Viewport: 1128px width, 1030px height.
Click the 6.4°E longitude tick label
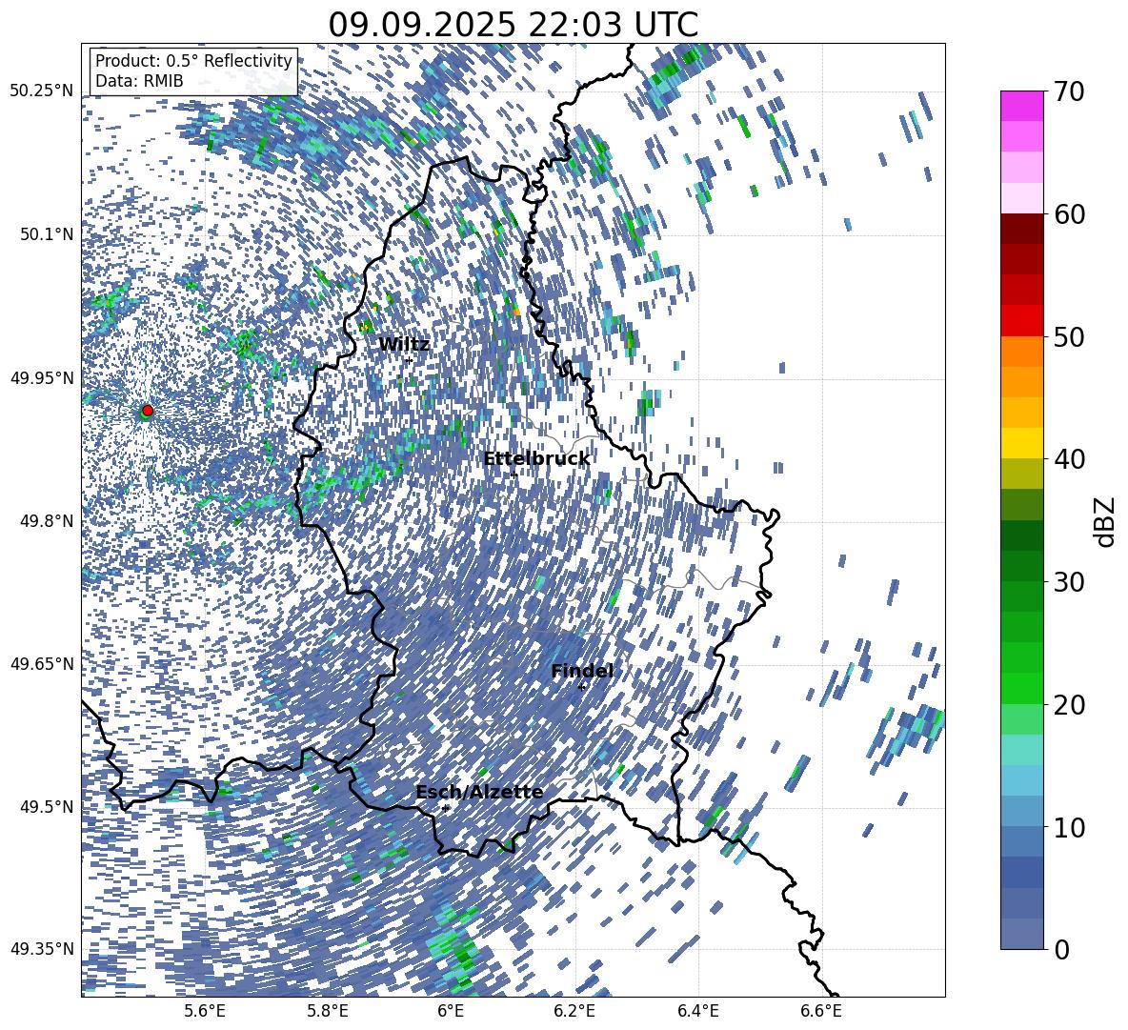click(697, 1012)
